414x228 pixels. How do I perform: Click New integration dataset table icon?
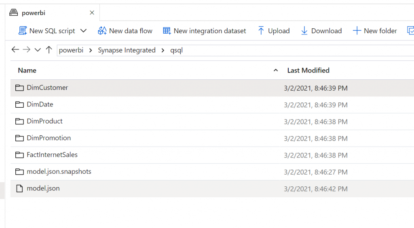point(167,31)
